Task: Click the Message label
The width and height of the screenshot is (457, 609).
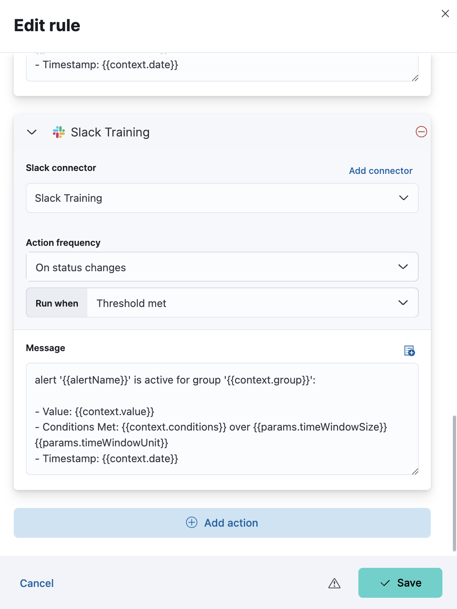Action: (45, 348)
